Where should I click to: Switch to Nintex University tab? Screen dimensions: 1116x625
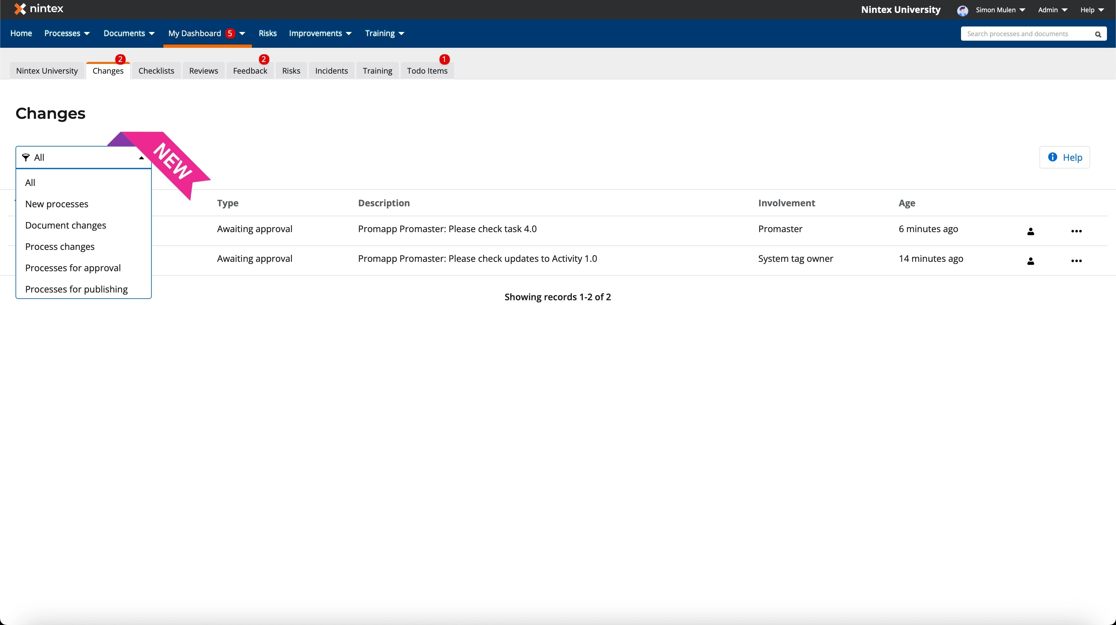47,71
